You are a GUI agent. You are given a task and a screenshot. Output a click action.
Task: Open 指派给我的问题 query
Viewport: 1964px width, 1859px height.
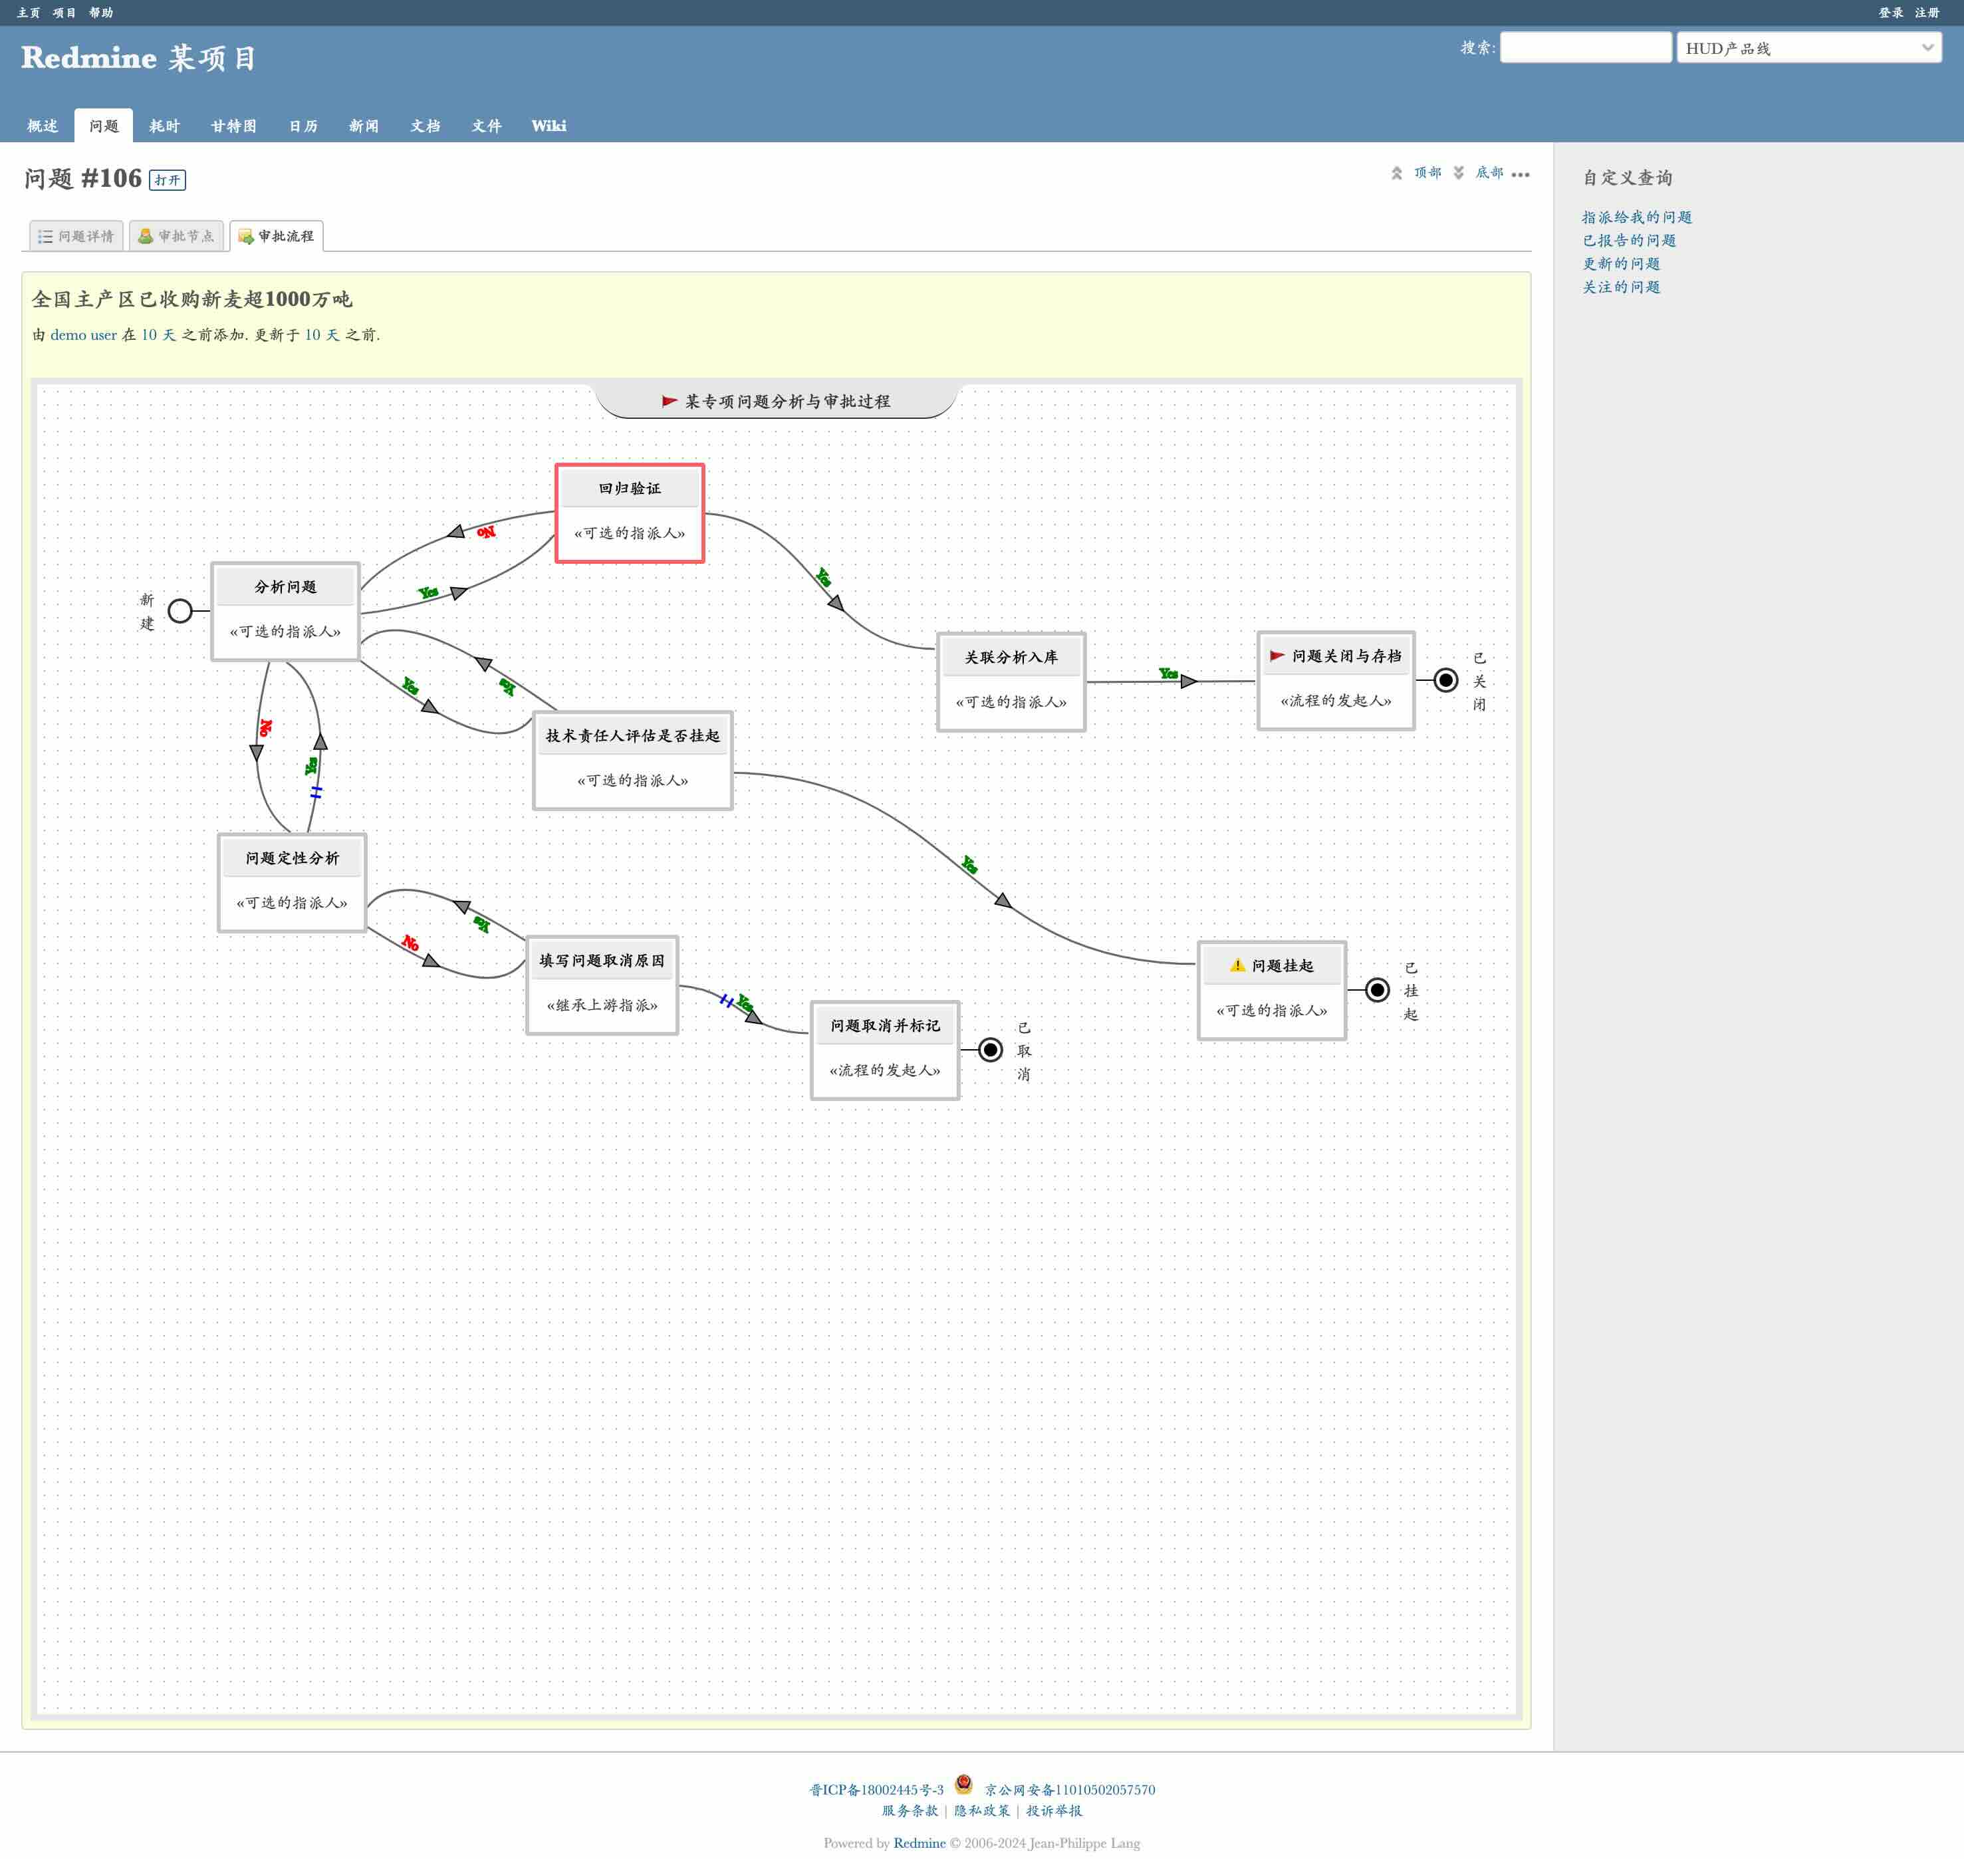[x=1637, y=217]
